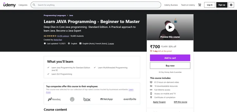The image size is (237, 112).
Task: Click 18 downloadable resources text
Action: [166, 86]
